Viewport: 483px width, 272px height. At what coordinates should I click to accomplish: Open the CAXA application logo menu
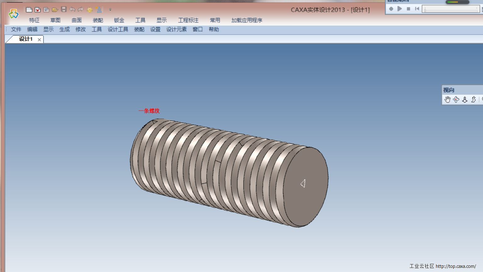tap(14, 14)
